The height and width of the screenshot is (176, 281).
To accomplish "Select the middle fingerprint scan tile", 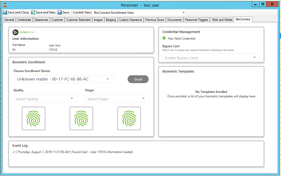I will click(x=81, y=118).
